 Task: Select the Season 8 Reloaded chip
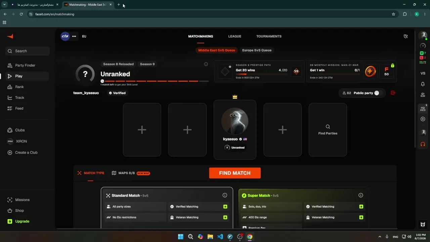coord(118,64)
